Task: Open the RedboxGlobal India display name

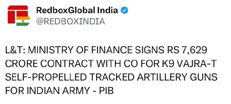Action: coord(77,10)
